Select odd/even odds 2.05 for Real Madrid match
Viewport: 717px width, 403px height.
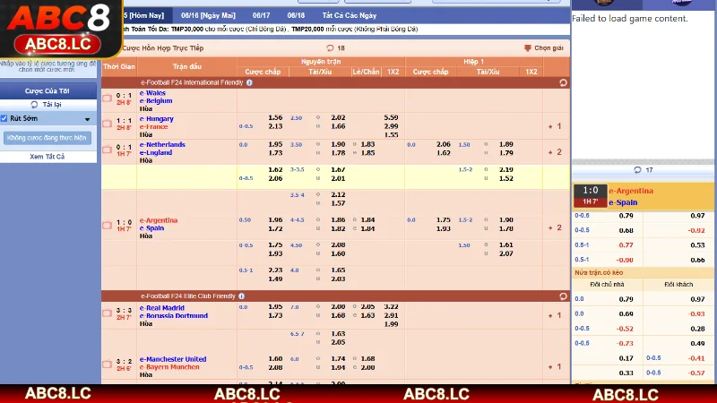(x=367, y=306)
